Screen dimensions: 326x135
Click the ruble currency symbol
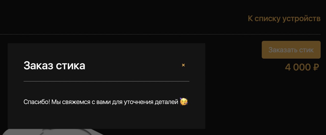[316, 67]
